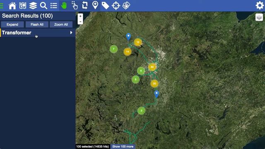265x149 pixels.
Task: Click the lower blue map pin marker
Action: (x=157, y=94)
